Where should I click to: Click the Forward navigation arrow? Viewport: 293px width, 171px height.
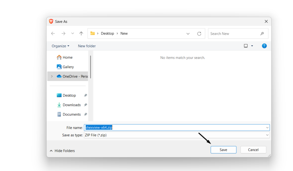pos(63,34)
